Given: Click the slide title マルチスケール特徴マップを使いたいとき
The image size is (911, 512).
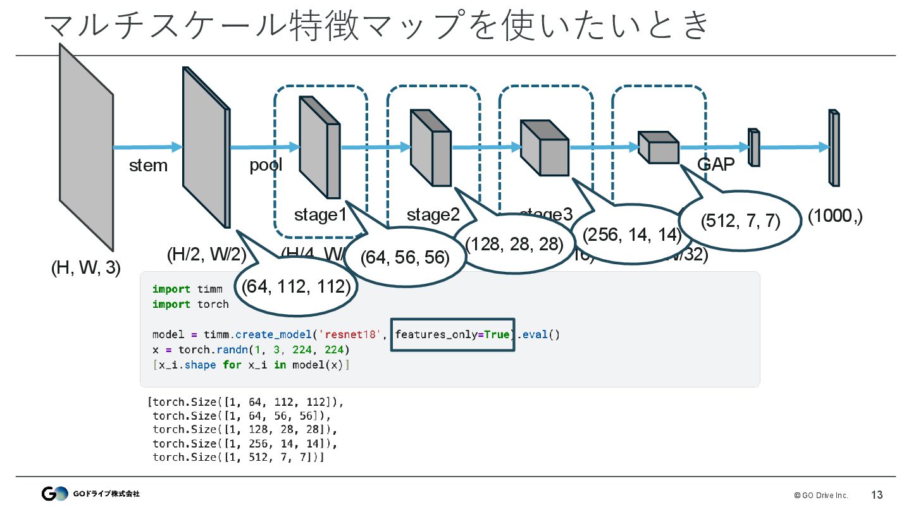Looking at the screenshot, I should pos(378,26).
